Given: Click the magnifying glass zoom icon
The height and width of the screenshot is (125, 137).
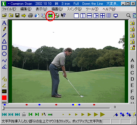Looking at the screenshot, I should point(128,16).
